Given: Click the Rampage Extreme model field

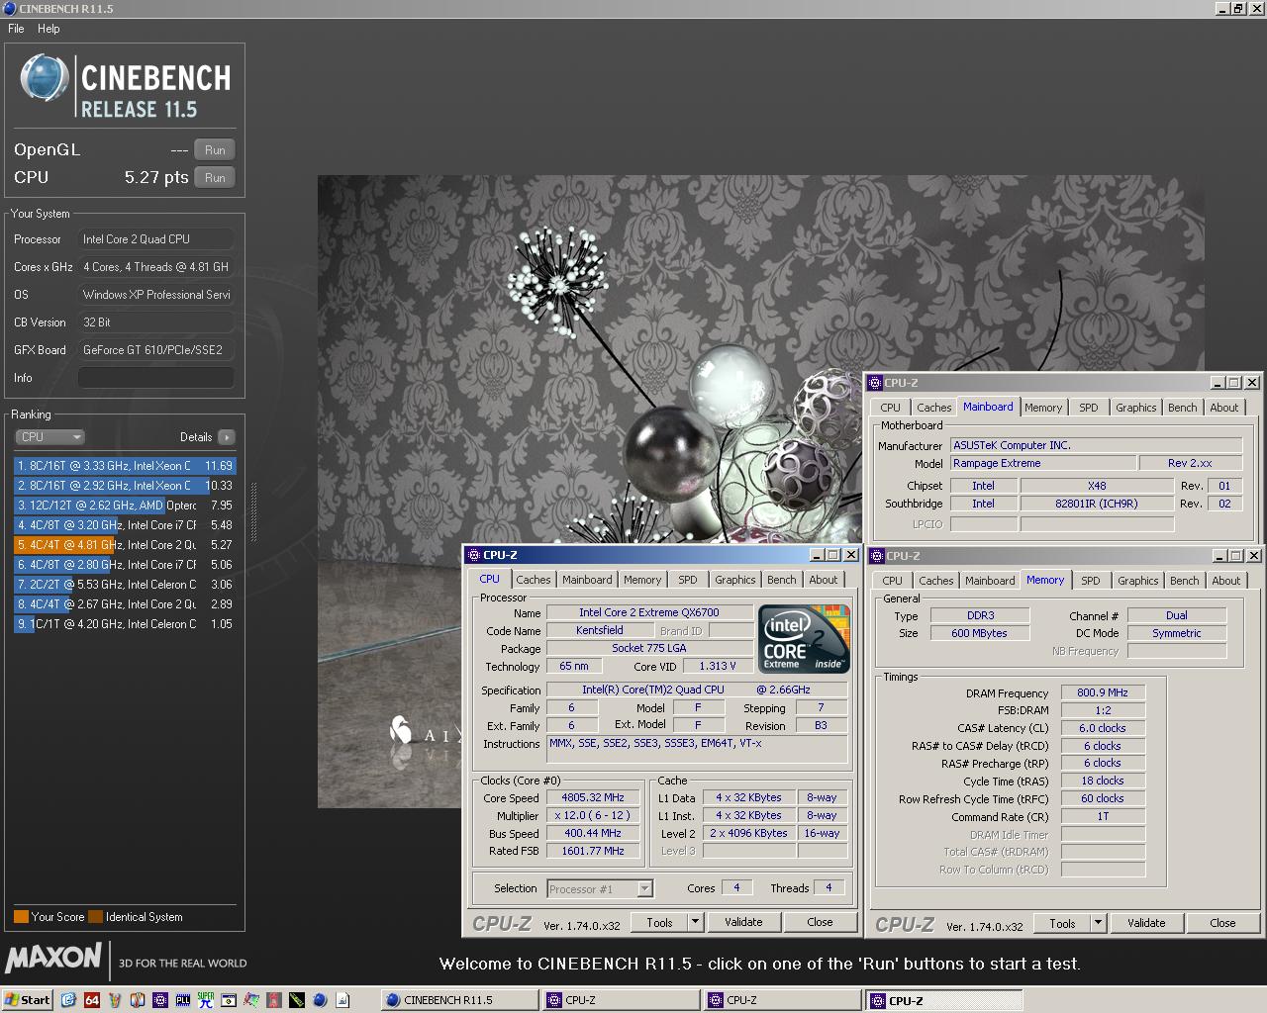Looking at the screenshot, I should point(1043,464).
